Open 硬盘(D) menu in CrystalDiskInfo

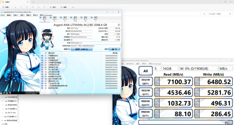(29, 15)
